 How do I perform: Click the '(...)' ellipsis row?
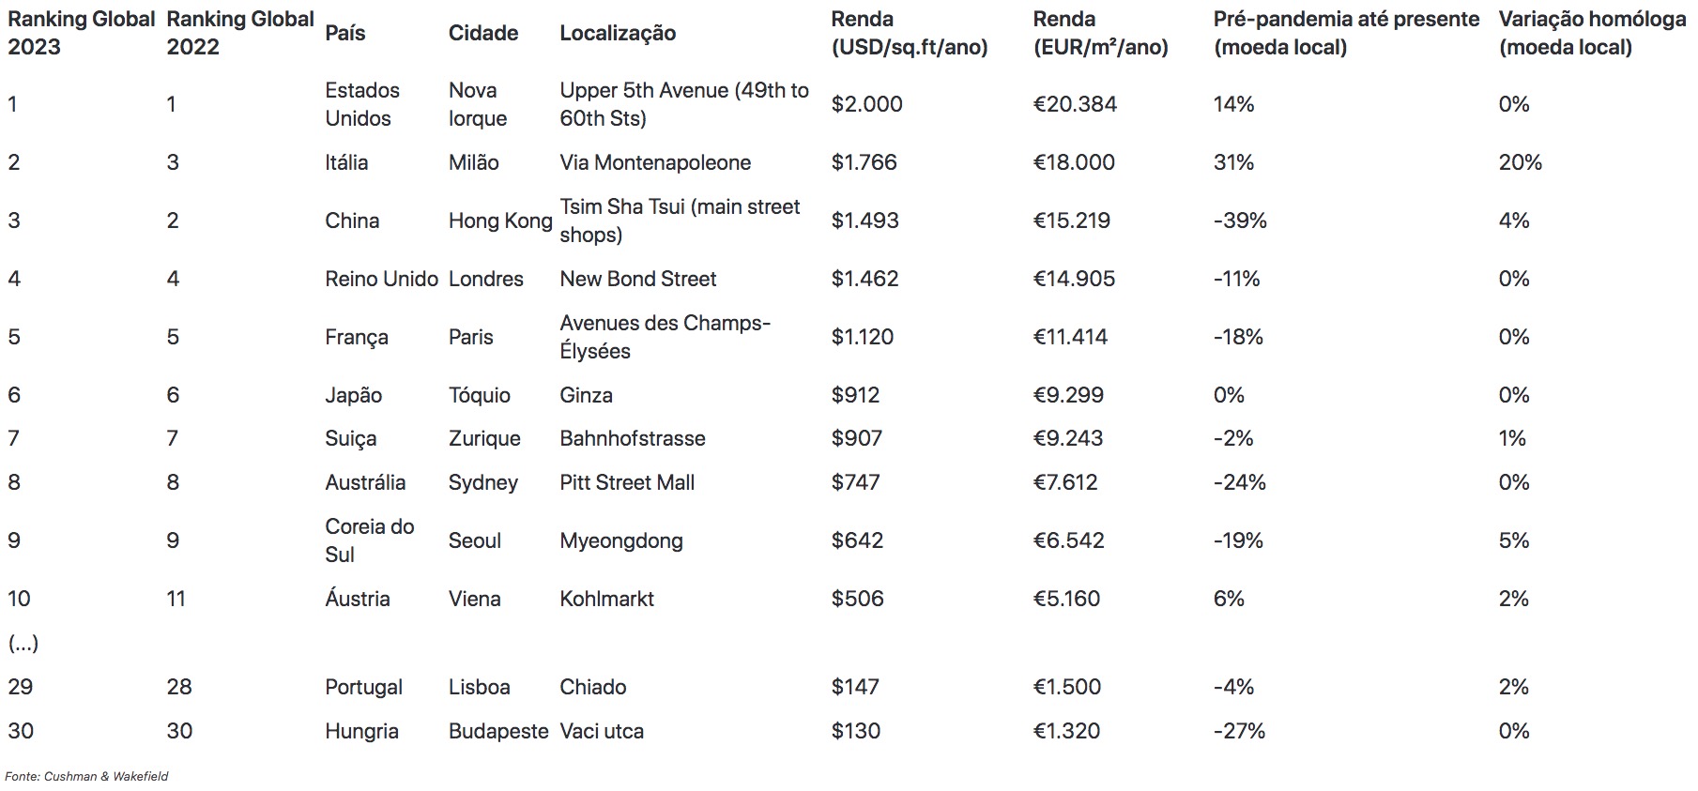(23, 643)
